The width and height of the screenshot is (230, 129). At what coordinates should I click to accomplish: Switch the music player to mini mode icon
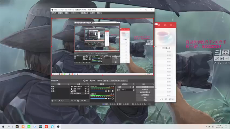pyautogui.click(x=165, y=25)
